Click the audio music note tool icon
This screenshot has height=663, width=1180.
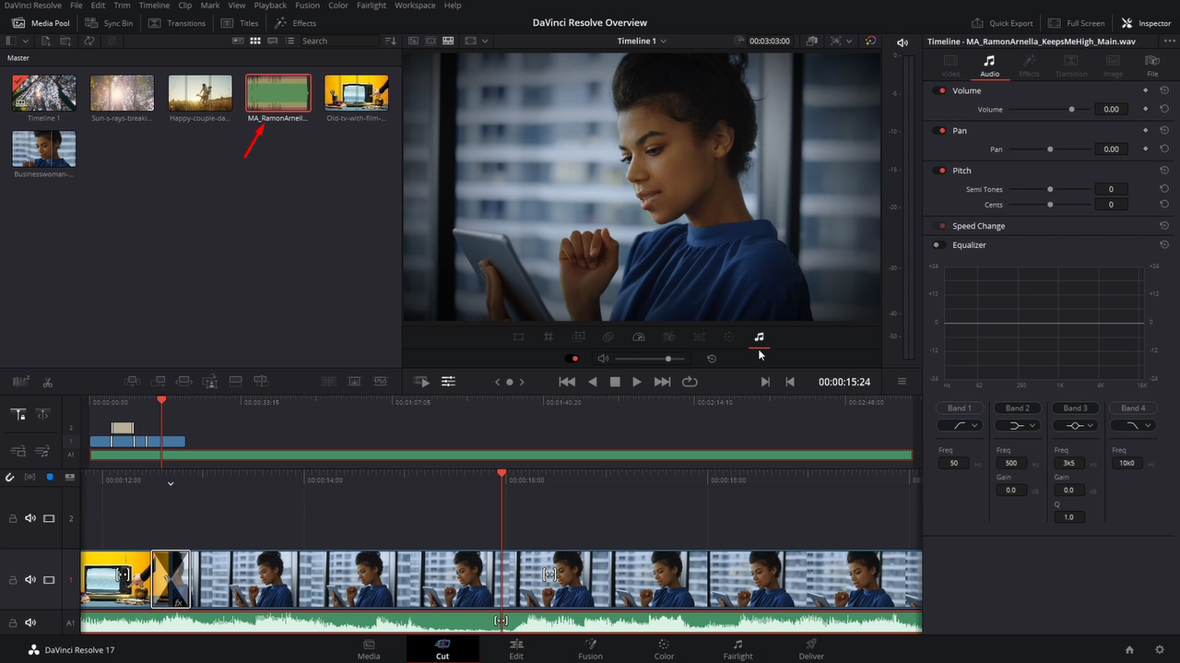(759, 337)
